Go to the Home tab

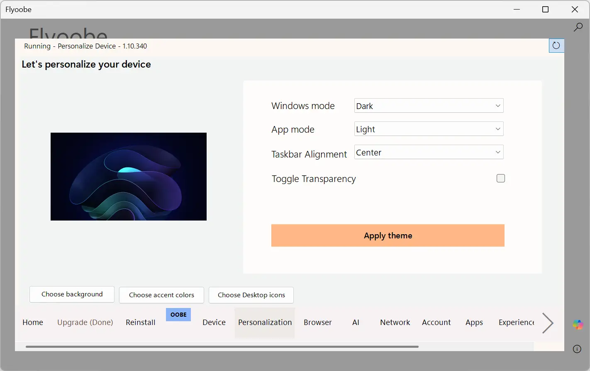tap(33, 323)
